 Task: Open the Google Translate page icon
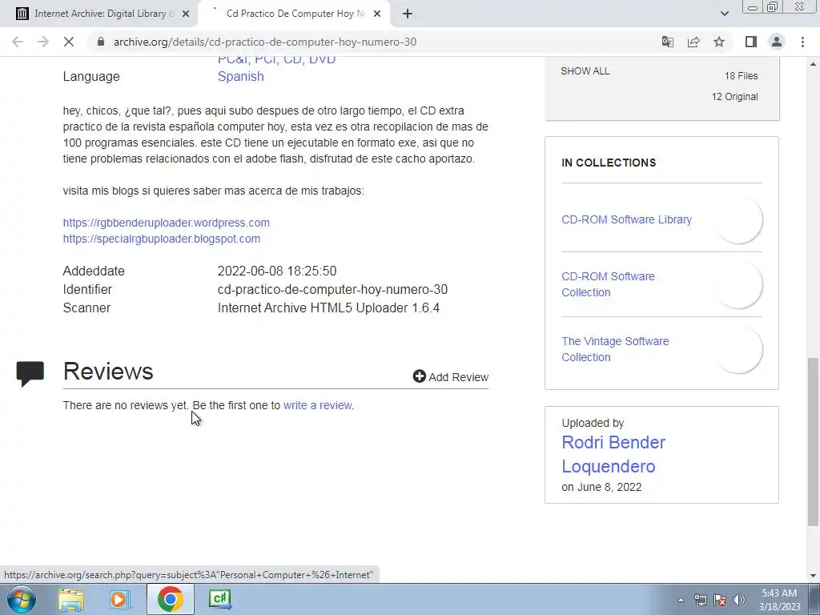(667, 42)
